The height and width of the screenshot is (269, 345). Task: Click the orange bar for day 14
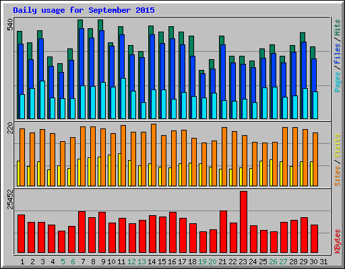[154, 155]
